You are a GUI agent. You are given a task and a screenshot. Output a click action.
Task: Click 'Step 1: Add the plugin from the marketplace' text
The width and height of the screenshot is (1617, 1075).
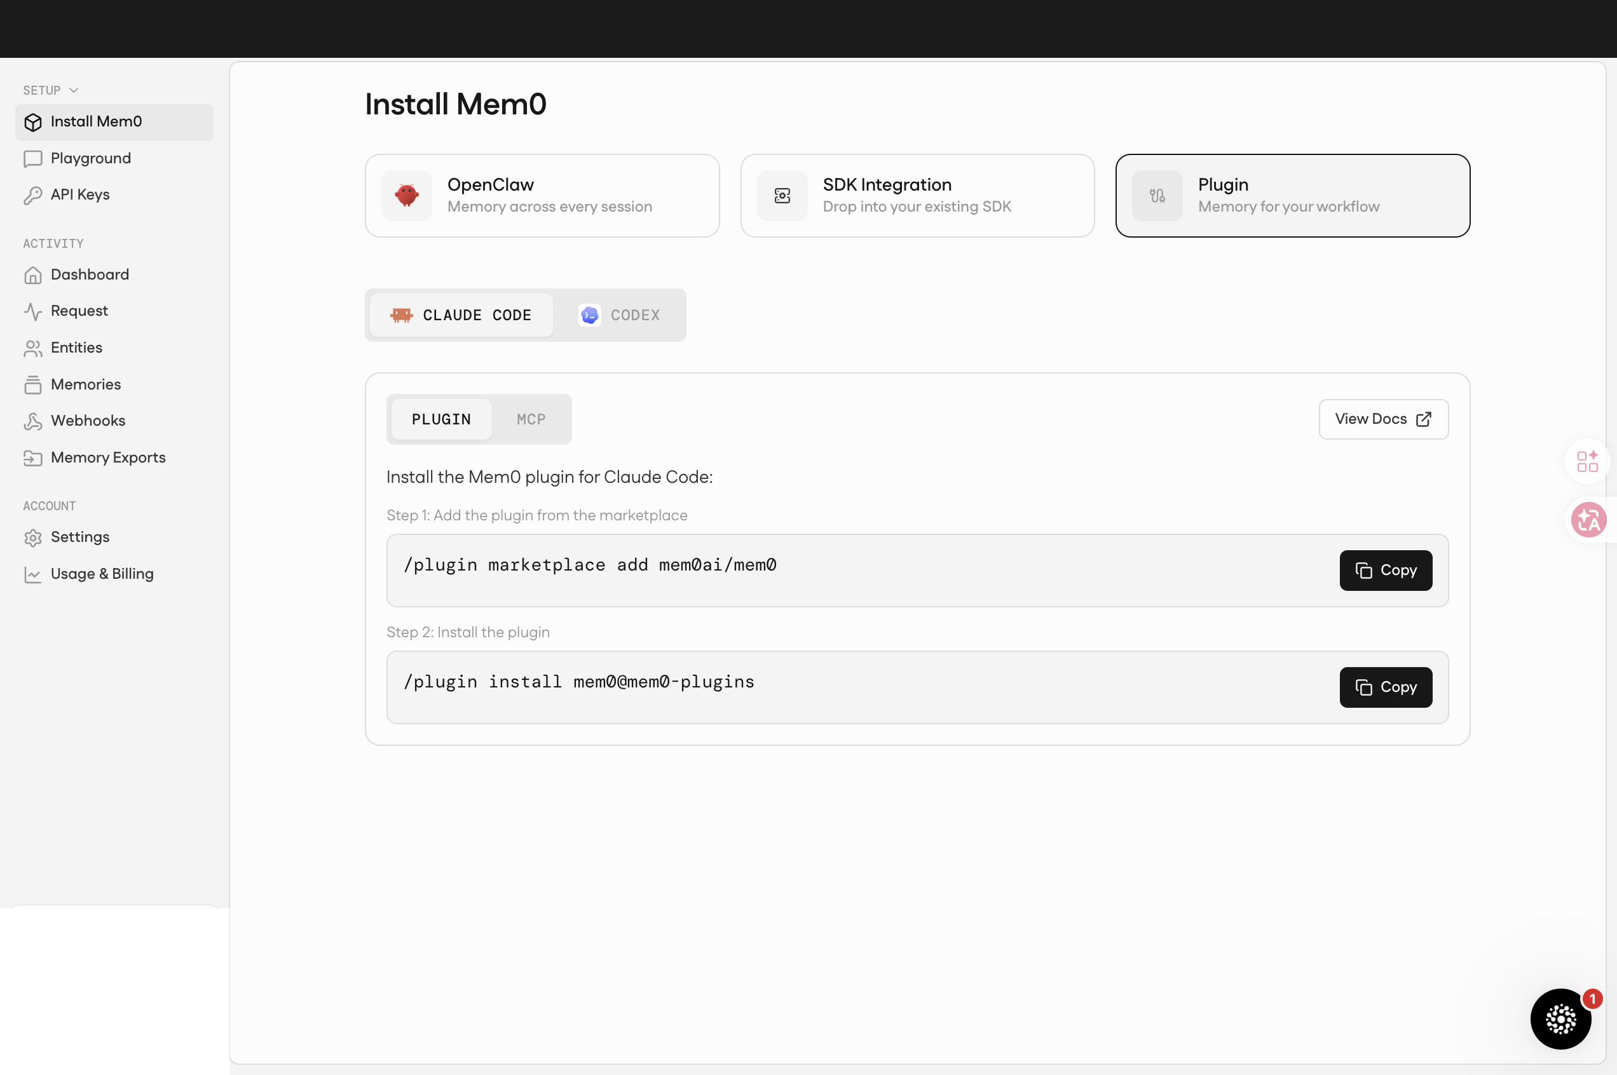coord(536,515)
